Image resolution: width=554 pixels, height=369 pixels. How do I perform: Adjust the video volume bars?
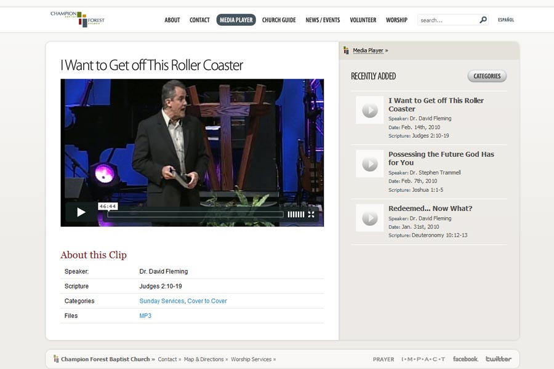click(295, 215)
